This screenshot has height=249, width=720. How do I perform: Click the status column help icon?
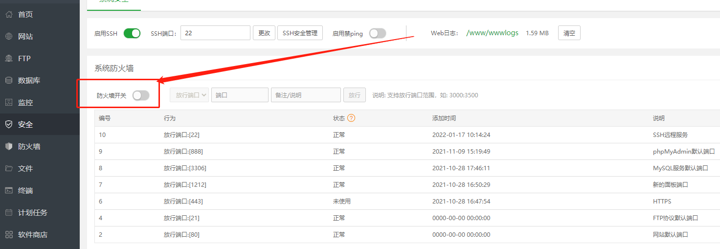(x=351, y=118)
